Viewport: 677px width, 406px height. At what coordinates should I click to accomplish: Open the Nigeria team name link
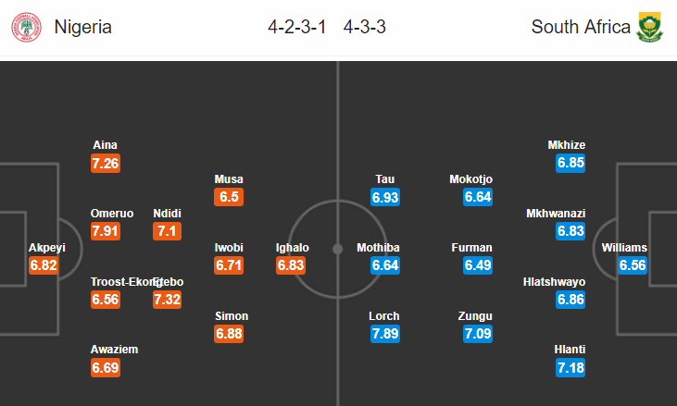pos(83,27)
